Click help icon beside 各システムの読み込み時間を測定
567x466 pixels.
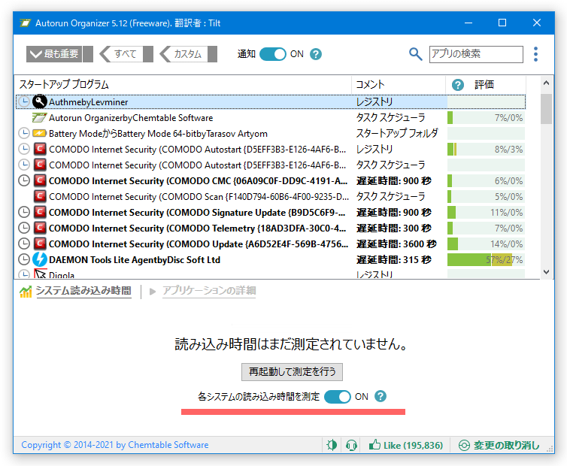(380, 396)
